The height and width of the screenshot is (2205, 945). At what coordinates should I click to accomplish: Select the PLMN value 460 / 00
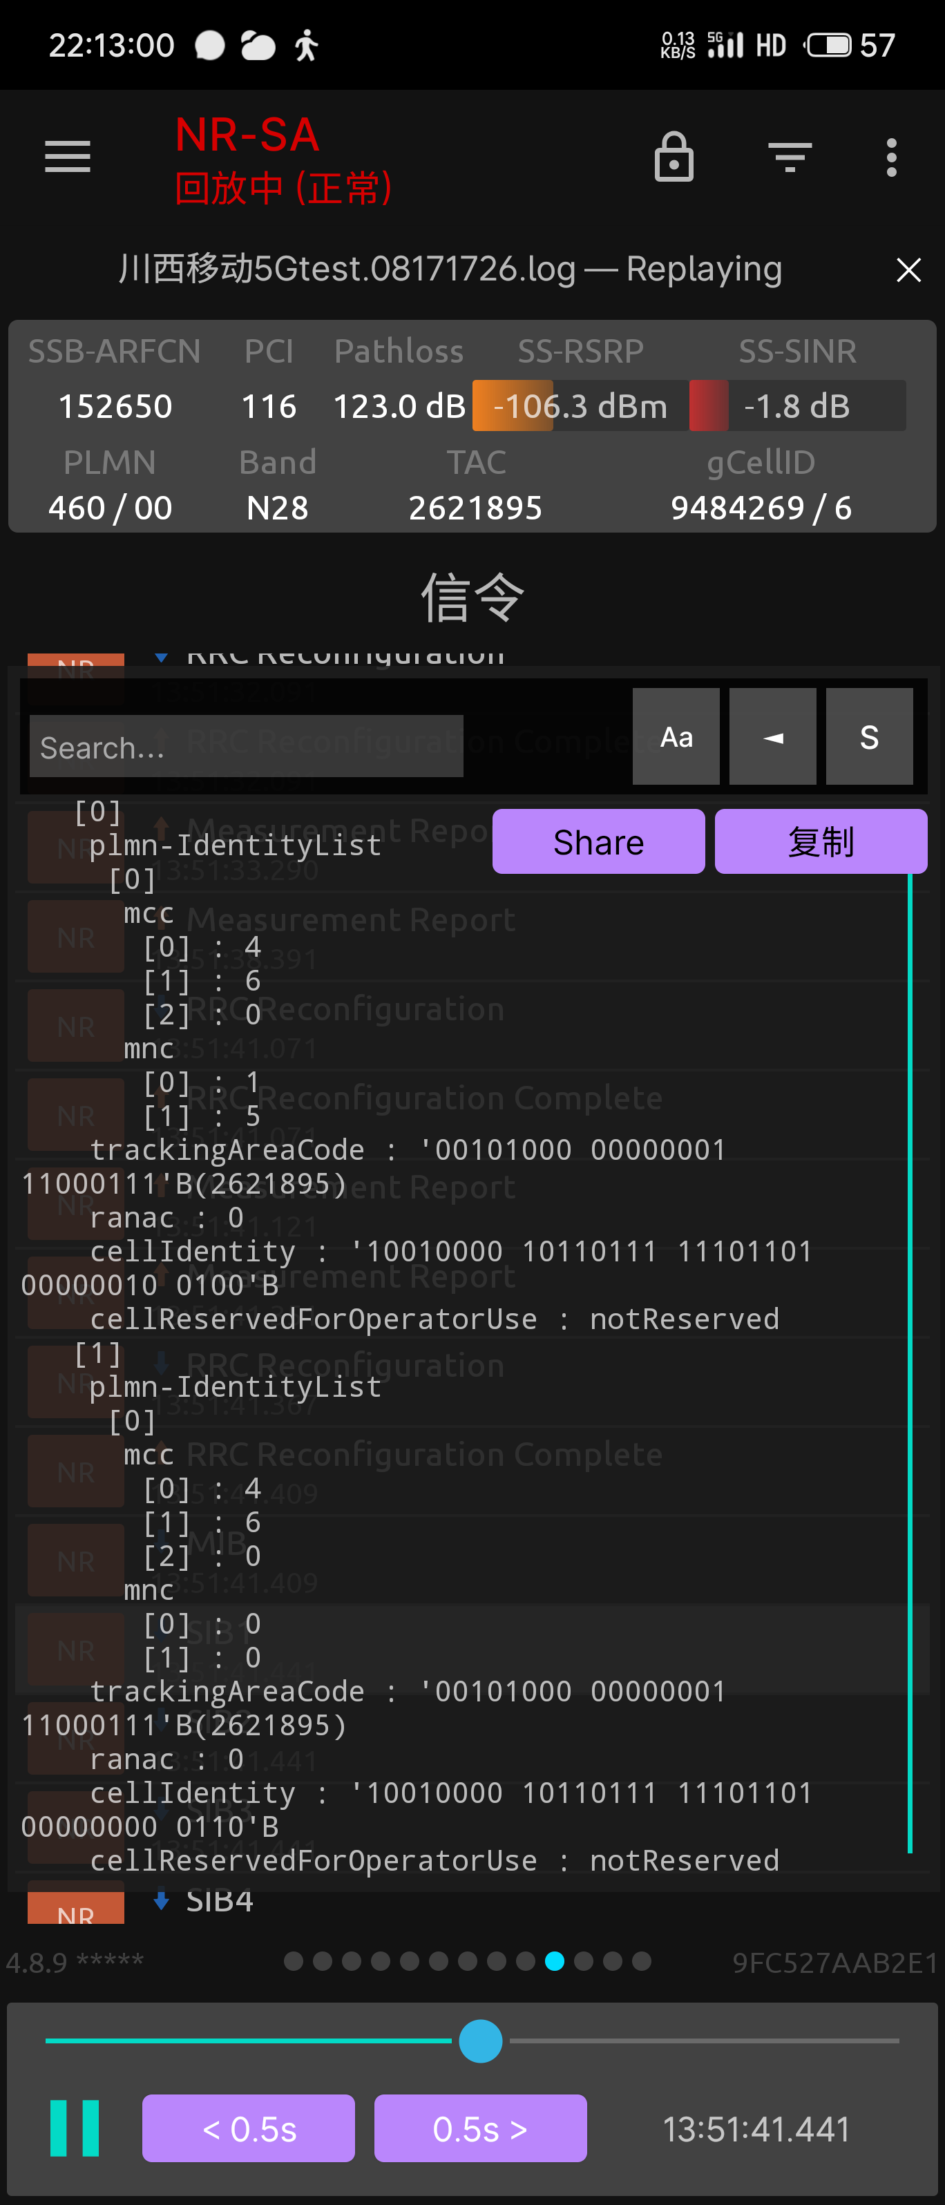coord(110,508)
